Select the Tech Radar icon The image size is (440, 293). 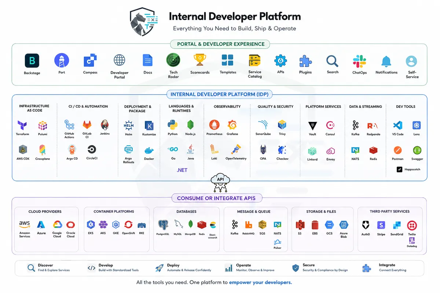tap(173, 60)
